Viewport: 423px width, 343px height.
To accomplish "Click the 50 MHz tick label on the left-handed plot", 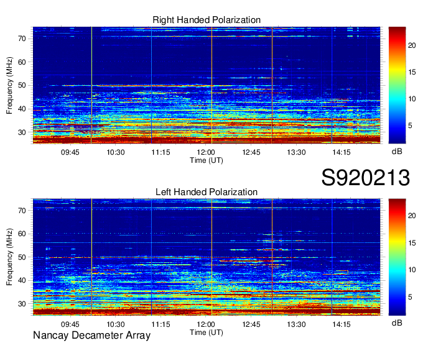I will [22, 257].
